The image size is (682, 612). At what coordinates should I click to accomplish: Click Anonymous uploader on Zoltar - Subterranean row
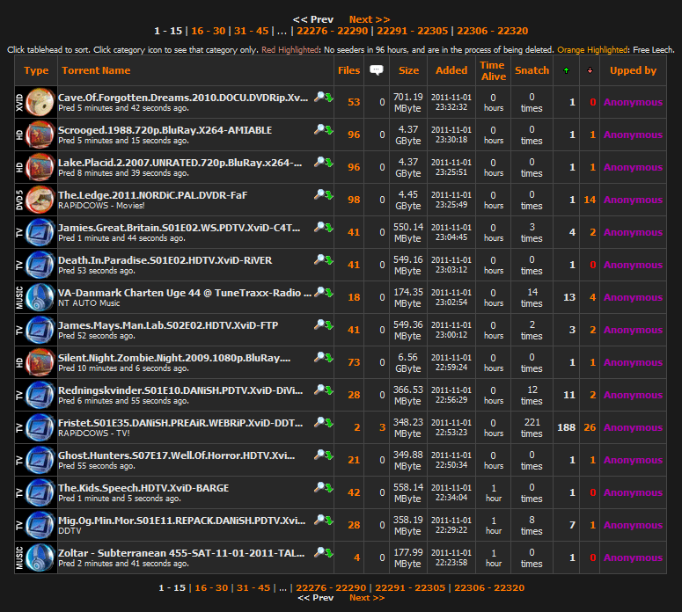tap(633, 557)
